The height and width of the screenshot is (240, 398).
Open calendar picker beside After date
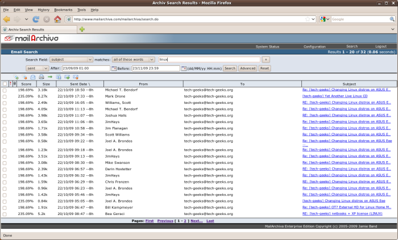(114, 68)
